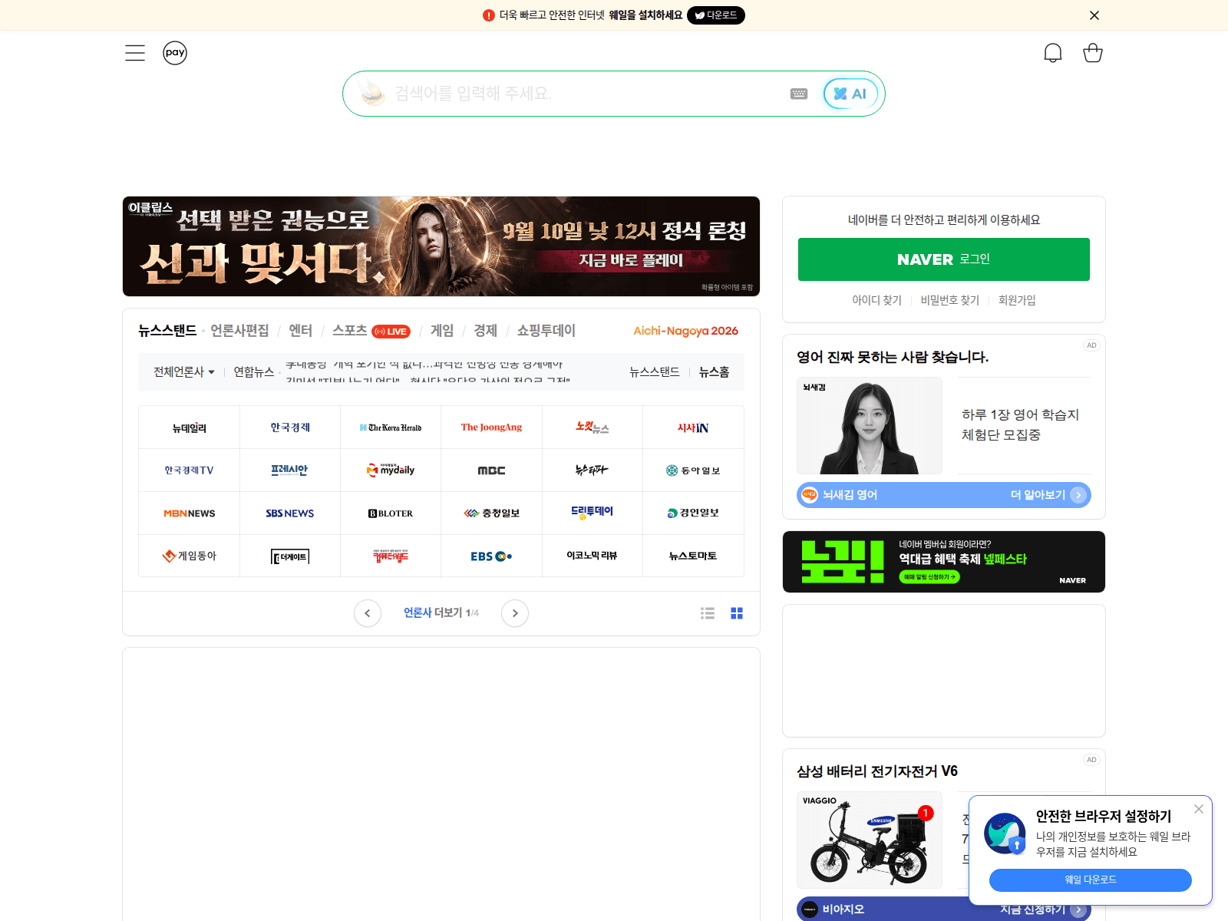Select the 게임 tab

(x=442, y=331)
